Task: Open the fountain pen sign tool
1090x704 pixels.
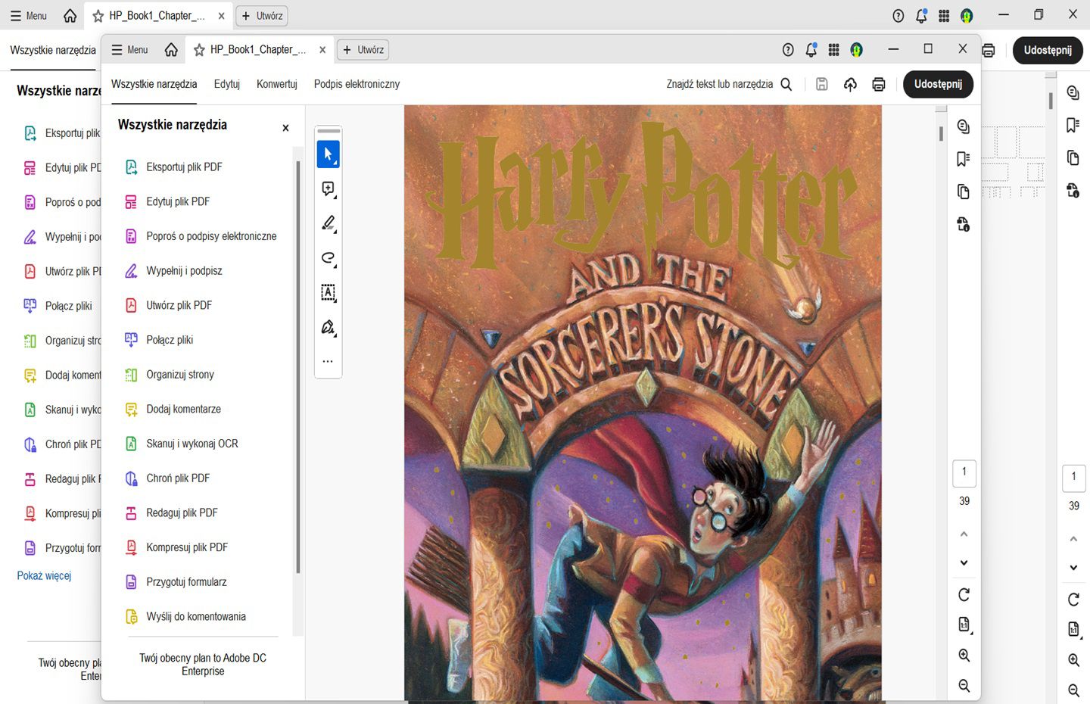Action: tap(328, 327)
